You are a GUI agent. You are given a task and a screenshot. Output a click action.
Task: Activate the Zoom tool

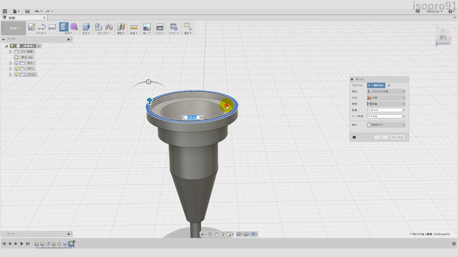pyautogui.click(x=223, y=234)
